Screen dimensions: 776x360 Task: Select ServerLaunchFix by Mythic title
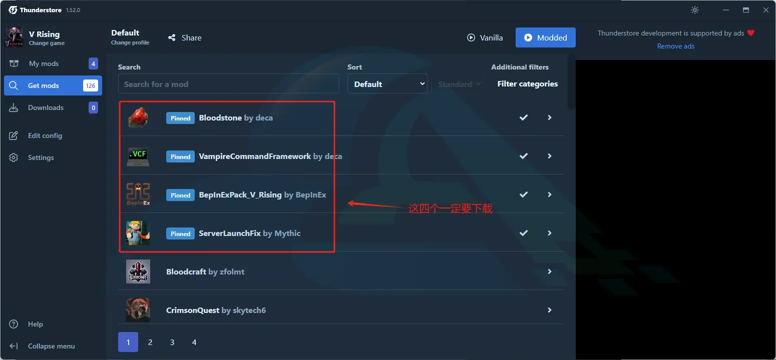coord(250,233)
